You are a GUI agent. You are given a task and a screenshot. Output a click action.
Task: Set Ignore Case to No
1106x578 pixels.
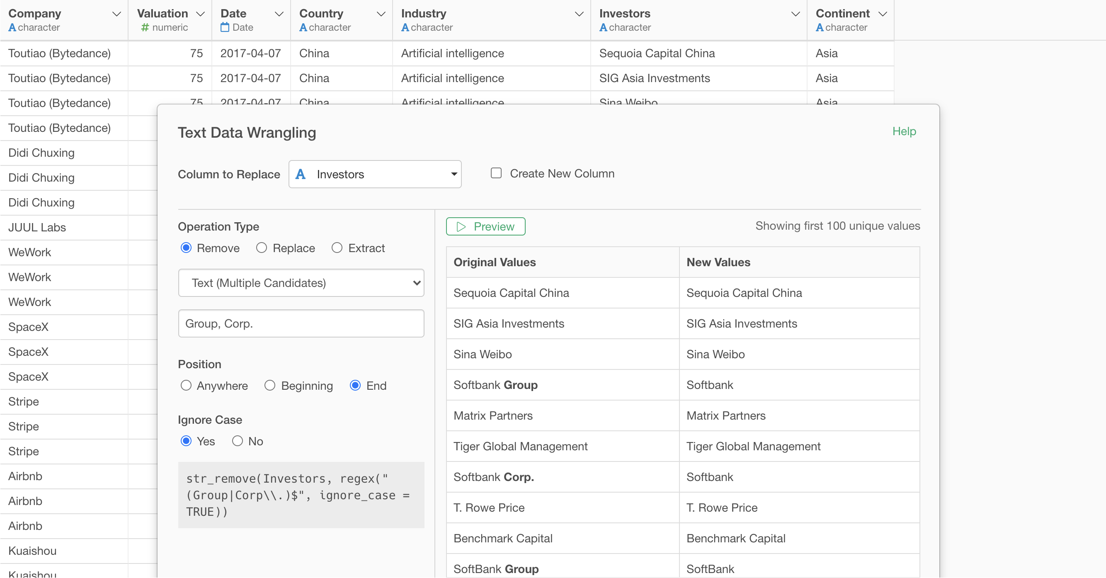pyautogui.click(x=238, y=441)
